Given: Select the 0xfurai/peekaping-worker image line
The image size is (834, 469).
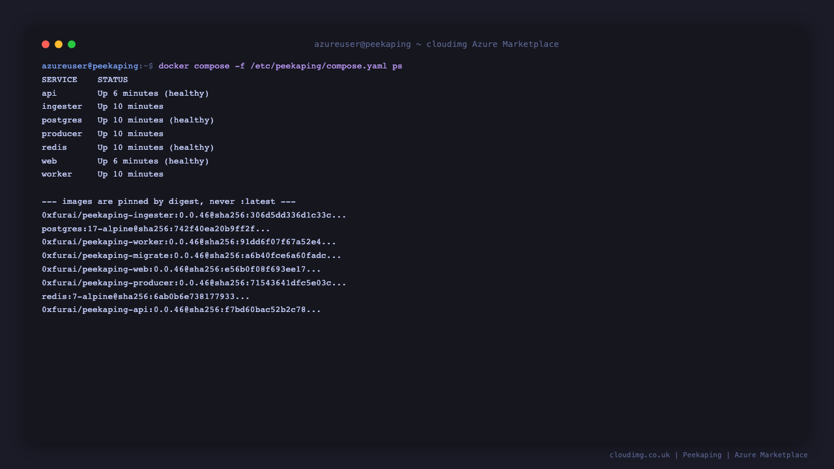Looking at the screenshot, I should click(x=189, y=242).
